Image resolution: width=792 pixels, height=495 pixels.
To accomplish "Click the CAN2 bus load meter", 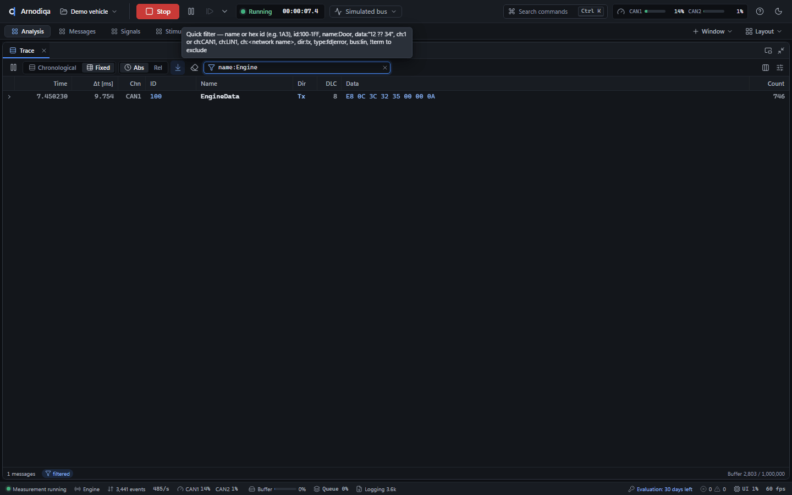I will click(716, 12).
